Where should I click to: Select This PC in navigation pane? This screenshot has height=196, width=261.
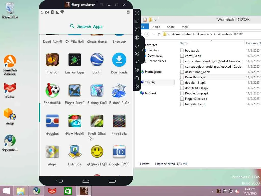click(x=150, y=82)
